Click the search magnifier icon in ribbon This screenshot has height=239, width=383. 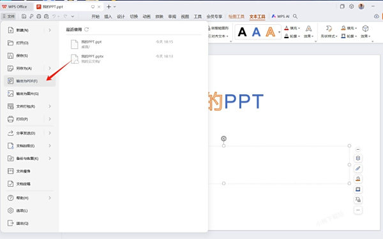pos(295,17)
